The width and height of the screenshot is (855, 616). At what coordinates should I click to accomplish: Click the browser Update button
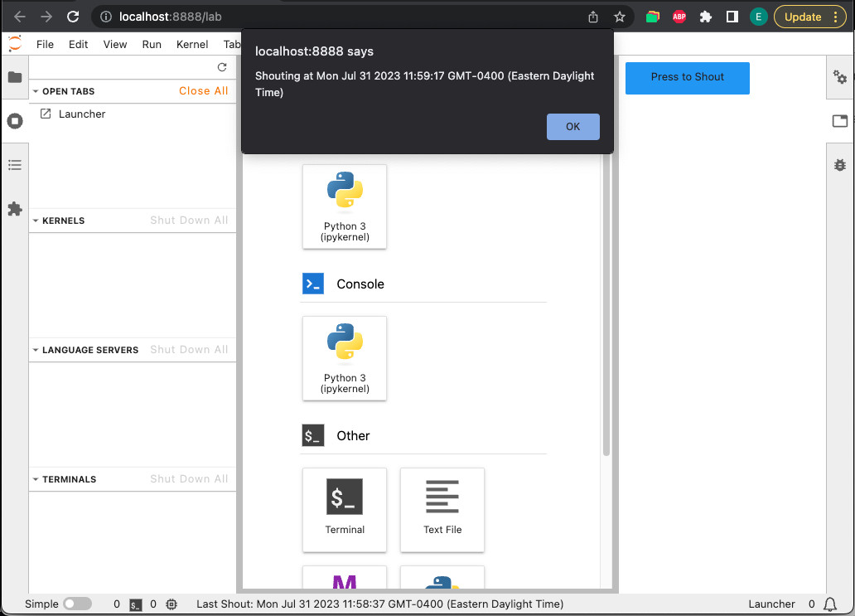coord(802,17)
